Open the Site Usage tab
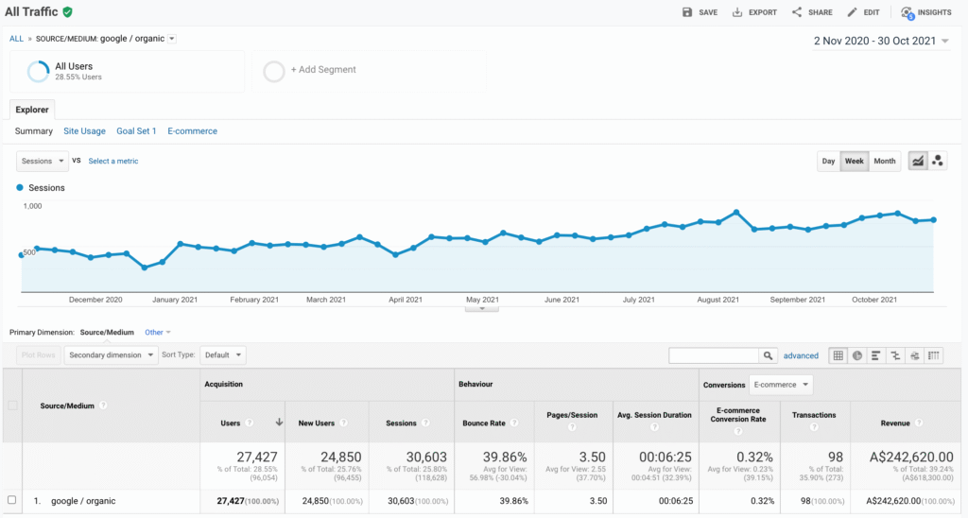 [84, 131]
